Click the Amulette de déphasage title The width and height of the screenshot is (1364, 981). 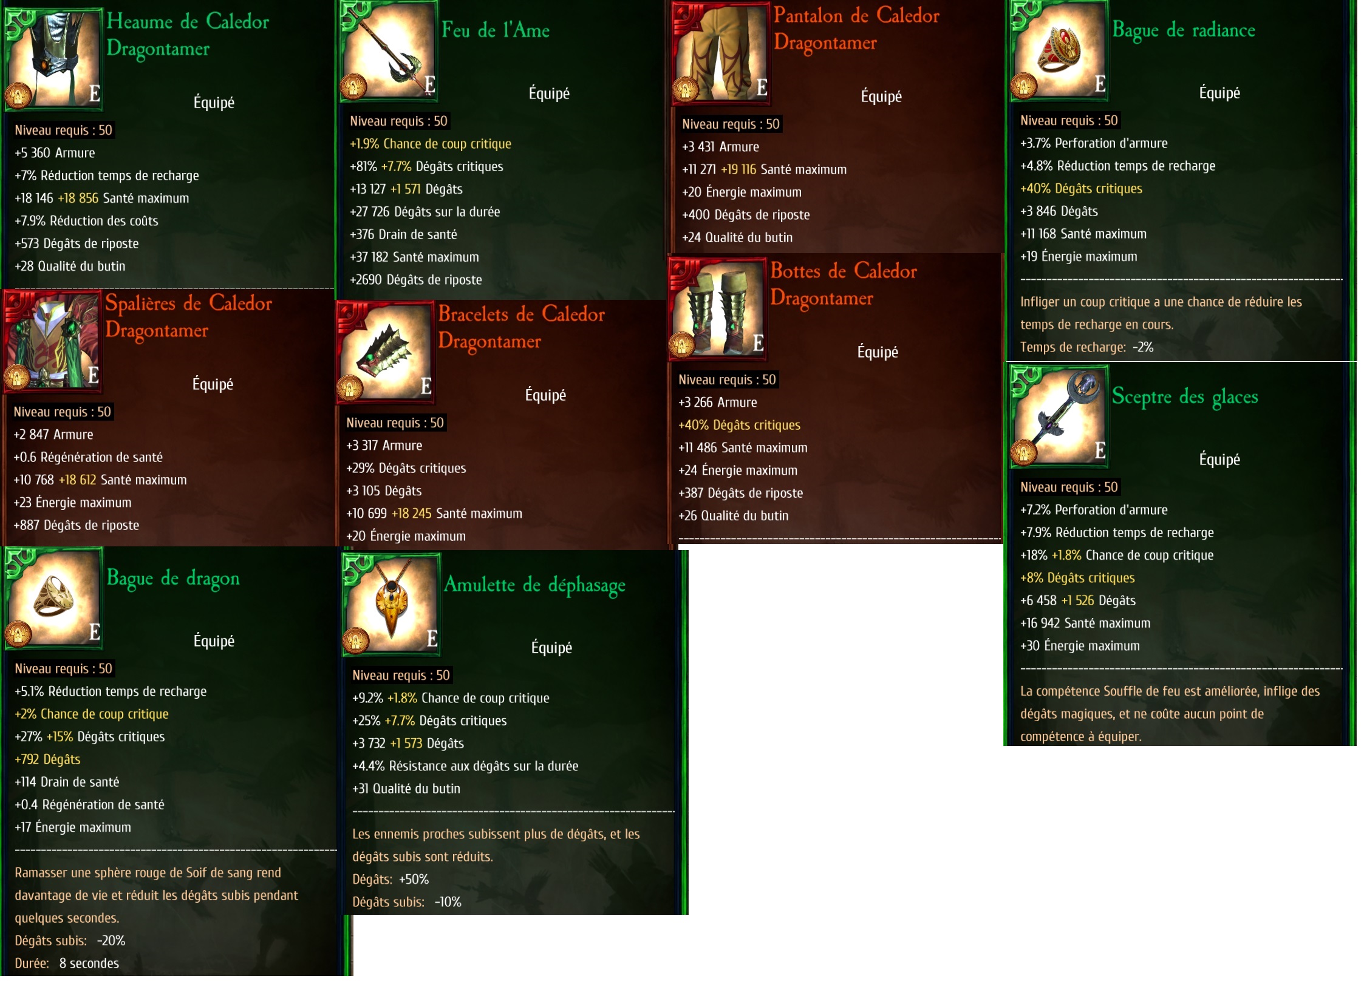point(534,585)
